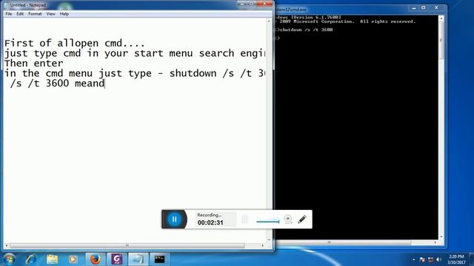Open the Windows Start menu
Viewport: 474px width, 266px height.
(x=9, y=259)
